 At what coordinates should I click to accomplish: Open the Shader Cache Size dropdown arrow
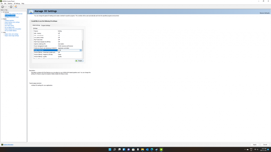[x=80, y=50]
